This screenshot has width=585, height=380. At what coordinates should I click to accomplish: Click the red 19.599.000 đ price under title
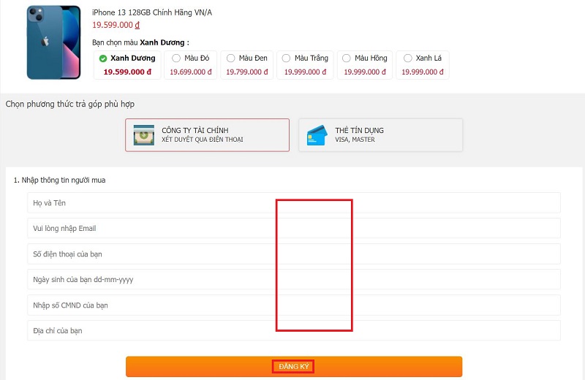[116, 25]
